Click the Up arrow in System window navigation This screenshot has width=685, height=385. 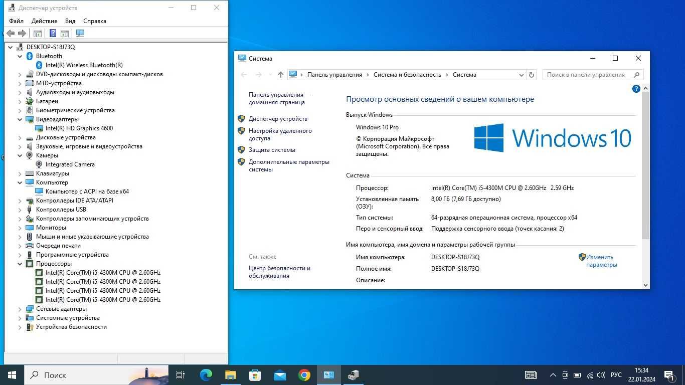[x=280, y=75]
